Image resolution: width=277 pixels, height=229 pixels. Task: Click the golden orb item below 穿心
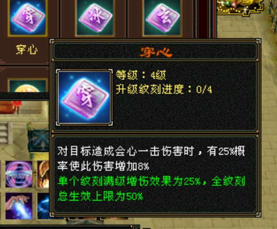pyautogui.click(x=28, y=85)
